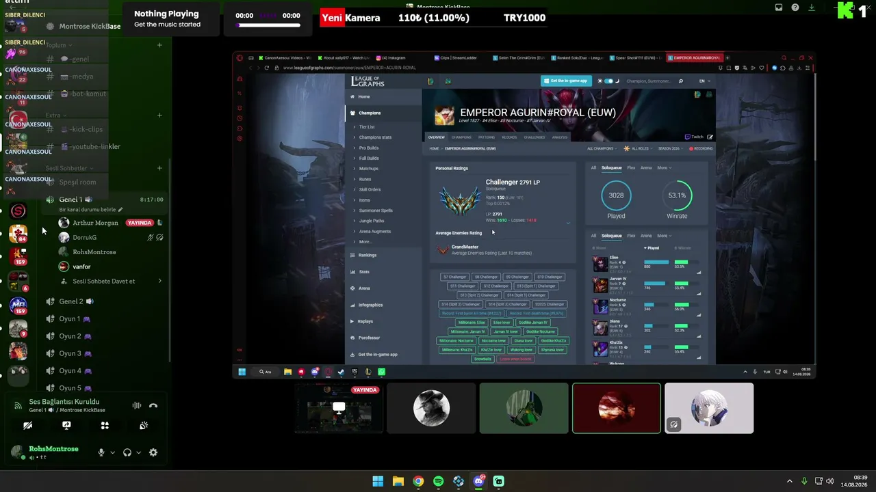Open Arthur Morgan's live stream thumbnail

tap(339, 408)
